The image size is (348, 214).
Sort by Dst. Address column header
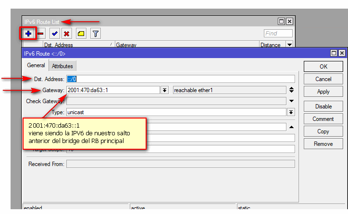point(77,45)
